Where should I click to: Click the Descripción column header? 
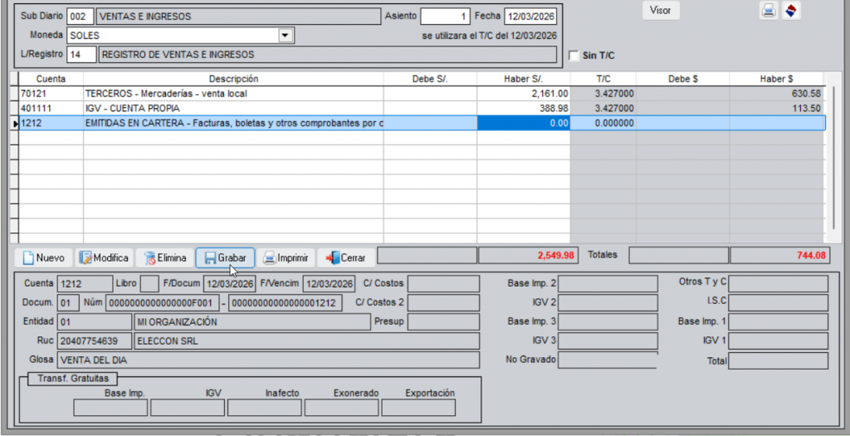233,79
